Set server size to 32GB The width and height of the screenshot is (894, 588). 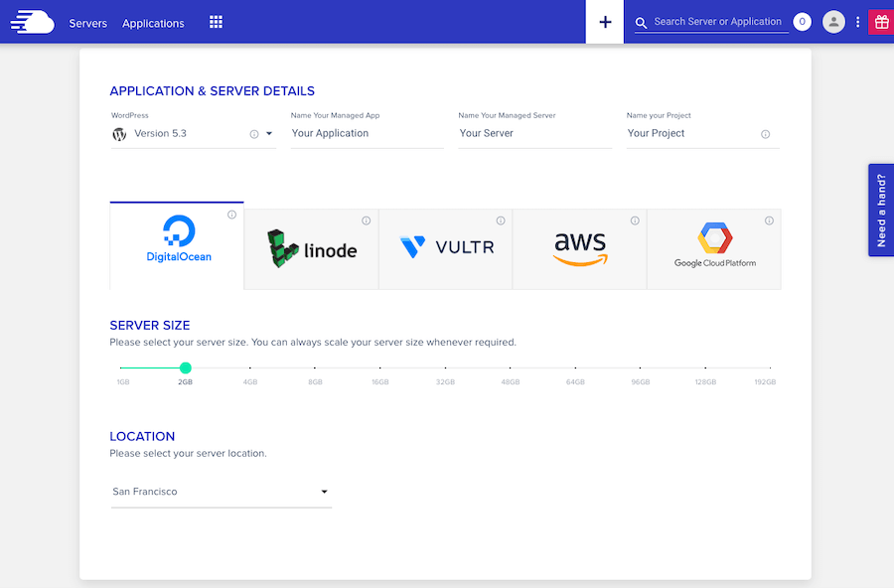(x=445, y=382)
